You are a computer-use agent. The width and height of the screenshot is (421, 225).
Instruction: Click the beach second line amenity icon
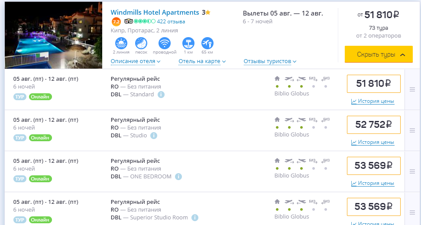point(121,43)
